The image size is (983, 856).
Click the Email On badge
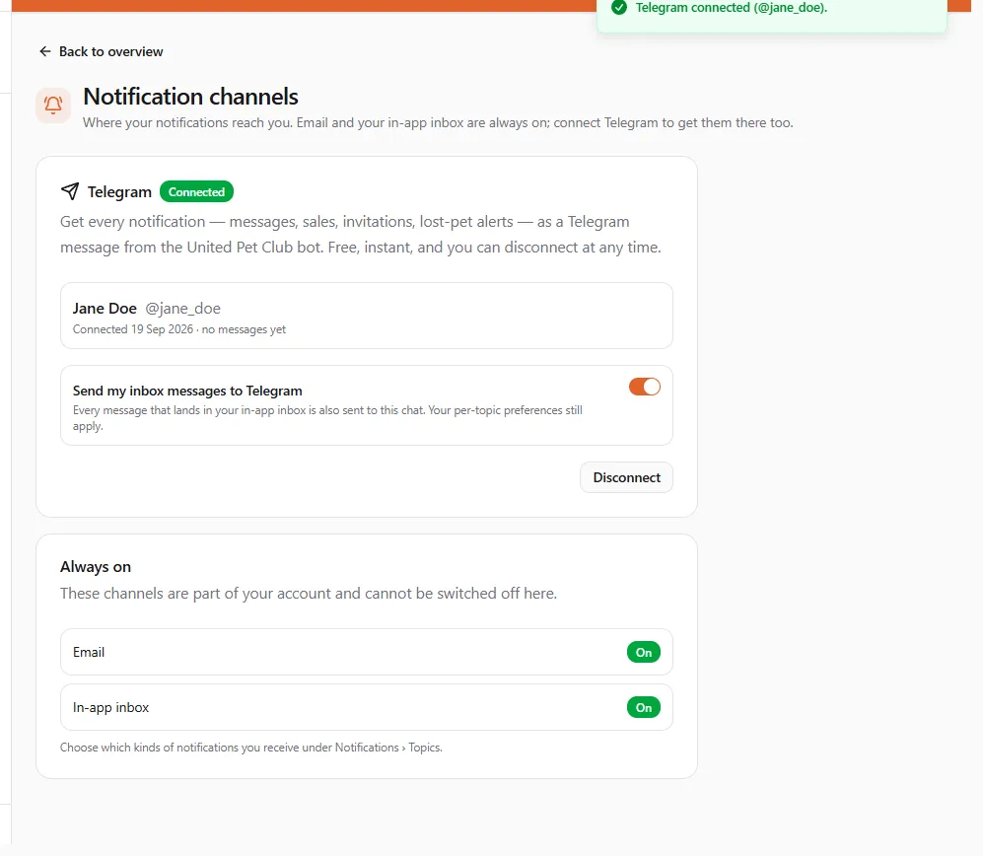(x=643, y=652)
